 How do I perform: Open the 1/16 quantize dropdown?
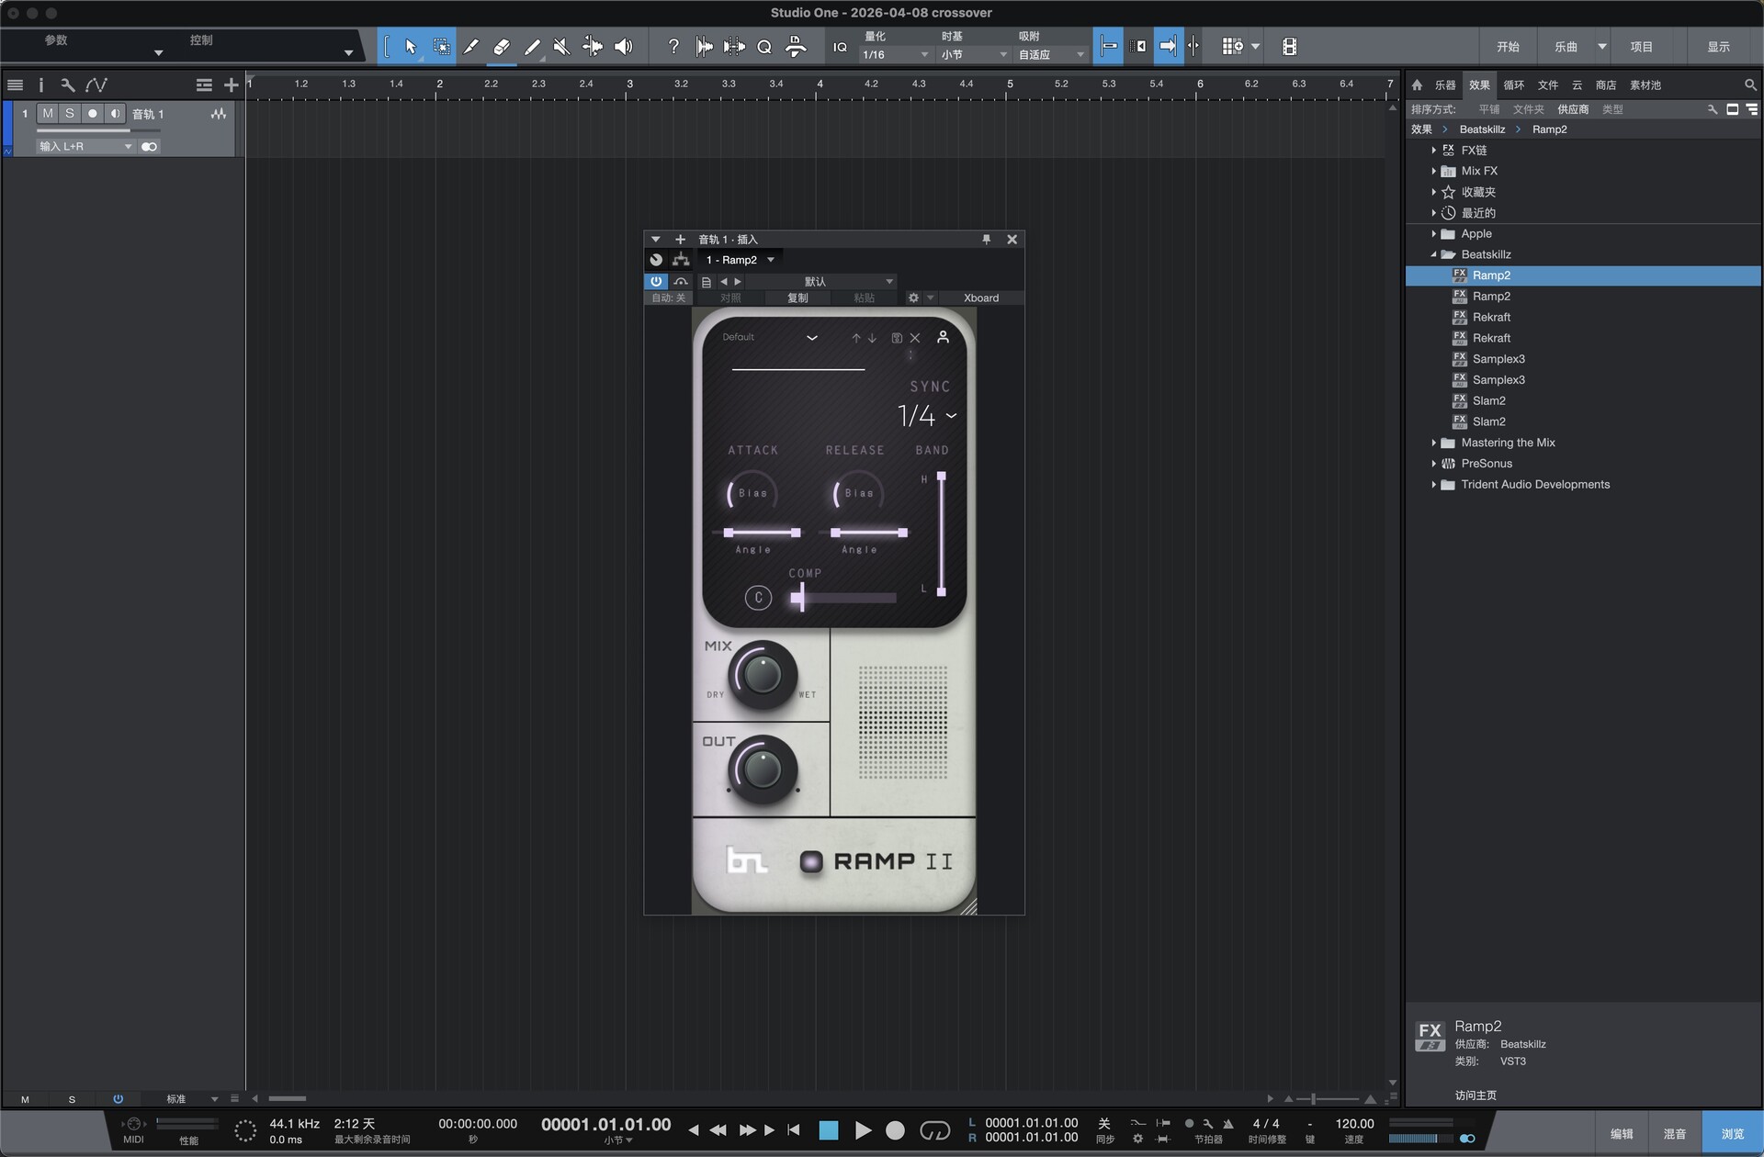896,55
